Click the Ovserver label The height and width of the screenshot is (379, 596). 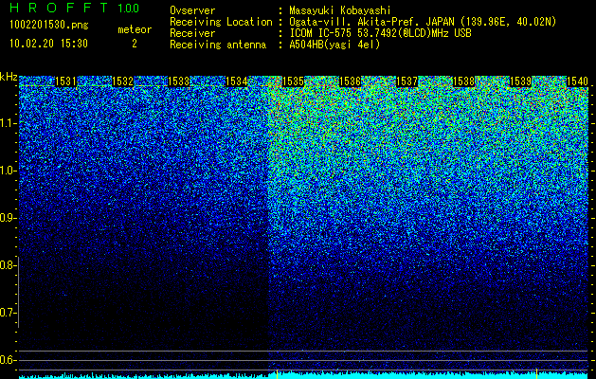(x=192, y=10)
